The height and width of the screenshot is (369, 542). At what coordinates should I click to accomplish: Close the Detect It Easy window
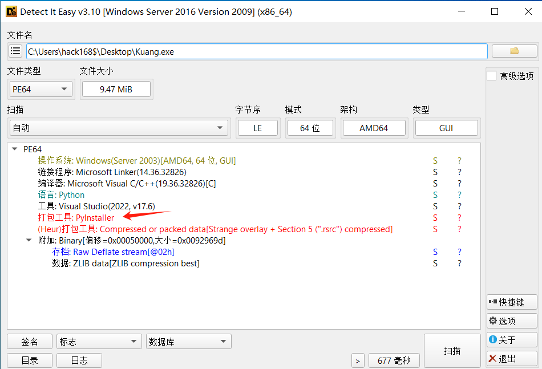[528, 11]
